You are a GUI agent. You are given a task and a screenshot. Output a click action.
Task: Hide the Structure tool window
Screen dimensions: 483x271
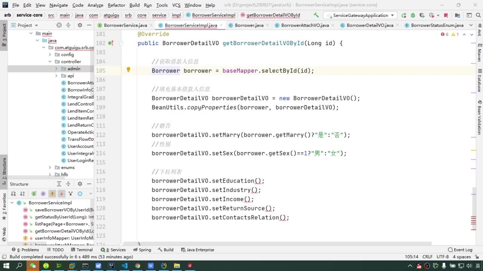coord(89,184)
